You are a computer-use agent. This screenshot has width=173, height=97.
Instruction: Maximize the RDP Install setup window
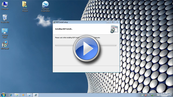(113, 22)
